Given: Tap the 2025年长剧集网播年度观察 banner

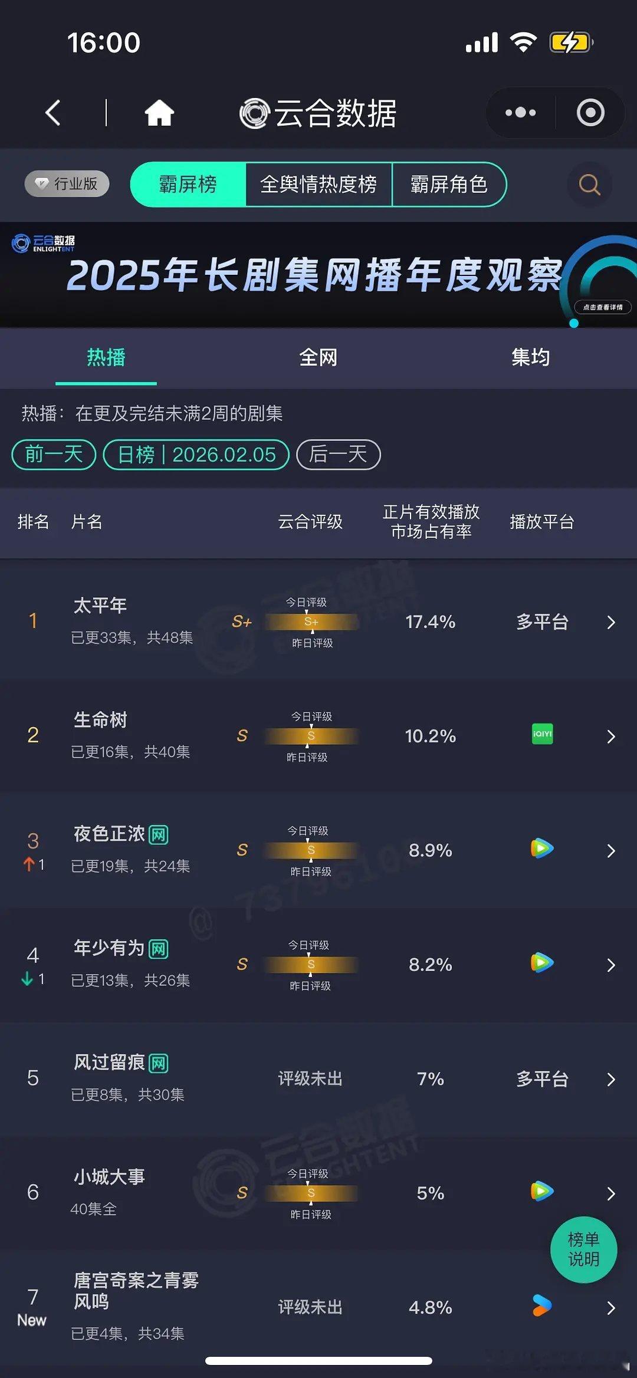Looking at the screenshot, I should point(318,274).
